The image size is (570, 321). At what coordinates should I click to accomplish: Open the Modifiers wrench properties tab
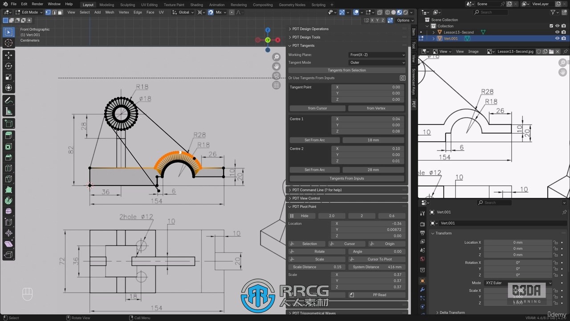click(423, 289)
